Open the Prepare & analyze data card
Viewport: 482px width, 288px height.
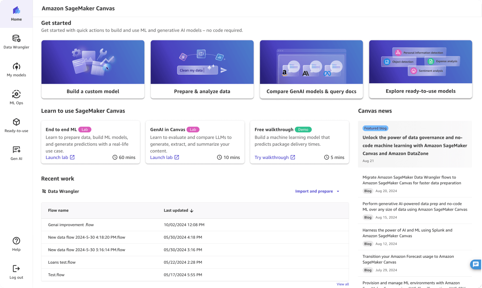[x=202, y=69]
